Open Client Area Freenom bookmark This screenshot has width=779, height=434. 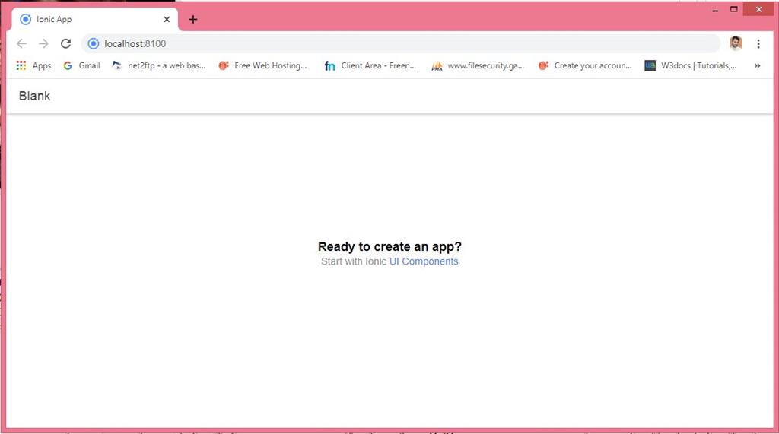pyautogui.click(x=370, y=65)
